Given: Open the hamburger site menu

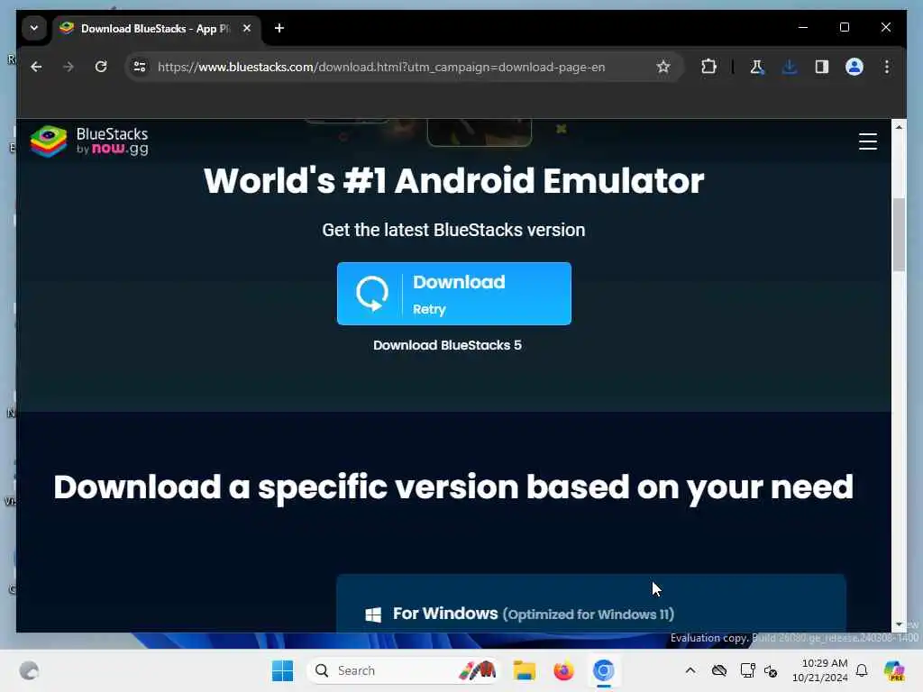Looking at the screenshot, I should tap(868, 141).
